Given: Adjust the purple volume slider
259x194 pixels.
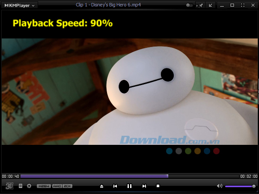Looking at the screenshot, I should click(240, 186).
